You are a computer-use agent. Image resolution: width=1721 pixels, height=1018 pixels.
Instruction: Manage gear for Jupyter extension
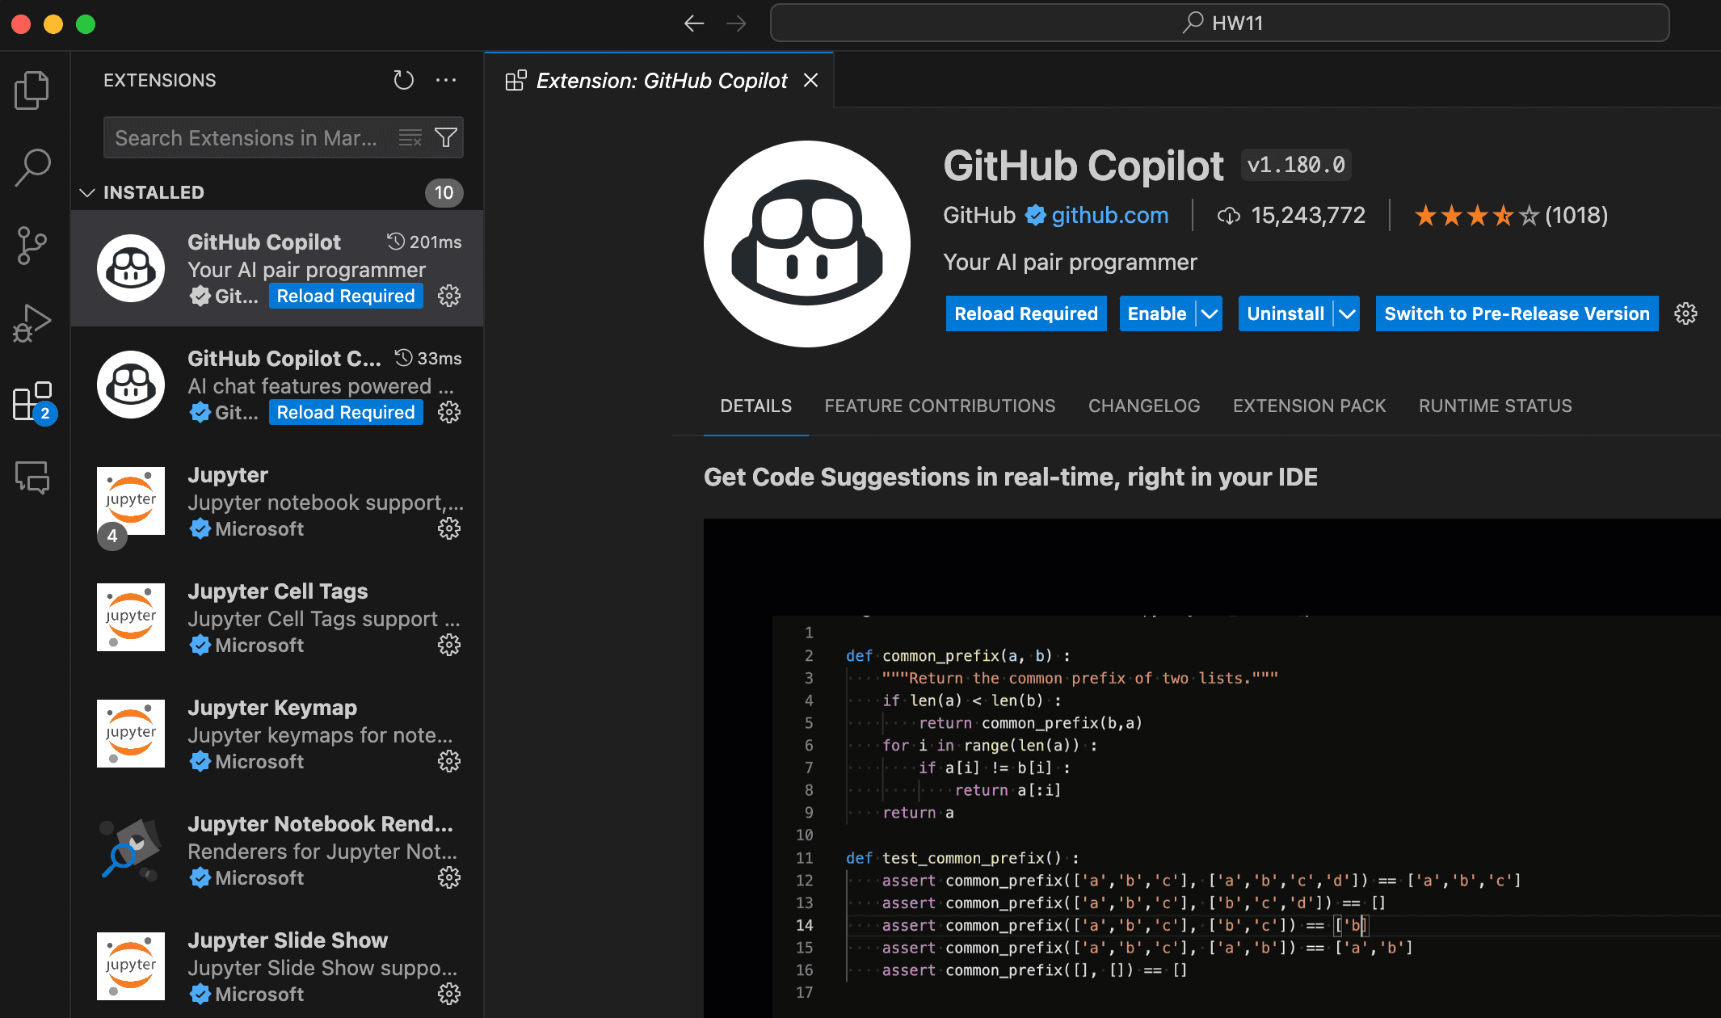(x=449, y=528)
